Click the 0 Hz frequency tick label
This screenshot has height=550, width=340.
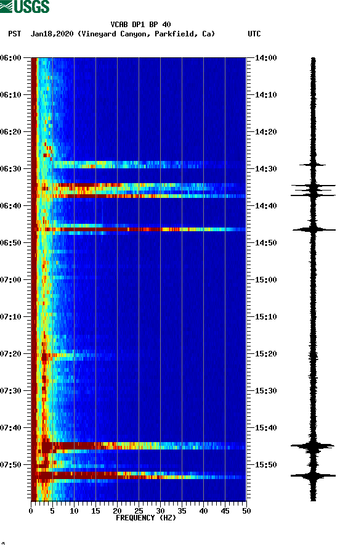click(31, 511)
